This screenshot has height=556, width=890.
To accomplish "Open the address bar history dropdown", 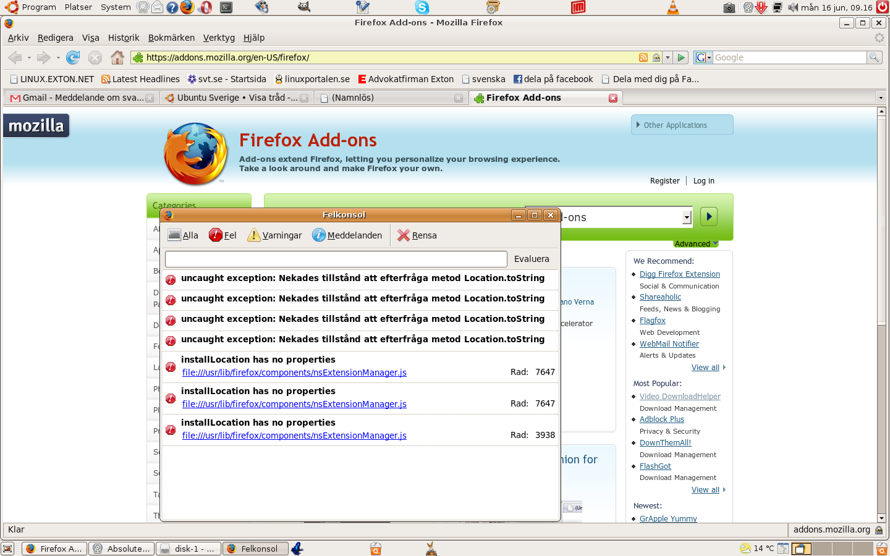I will (667, 57).
